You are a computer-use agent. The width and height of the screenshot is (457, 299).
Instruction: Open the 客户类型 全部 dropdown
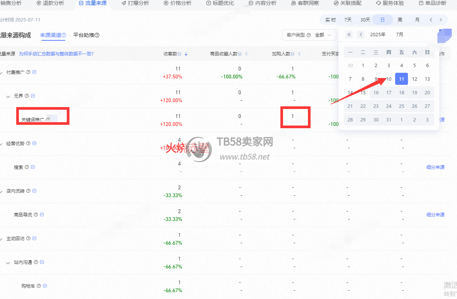309,35
